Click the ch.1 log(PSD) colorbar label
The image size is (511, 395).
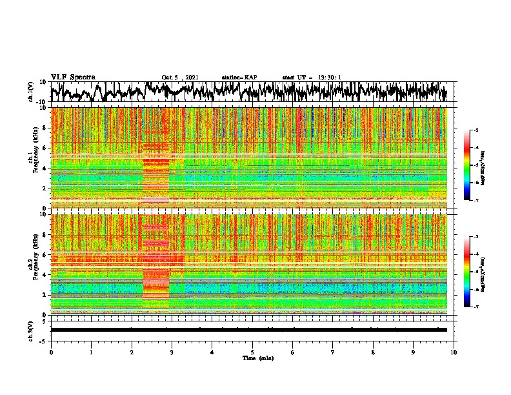point(483,168)
